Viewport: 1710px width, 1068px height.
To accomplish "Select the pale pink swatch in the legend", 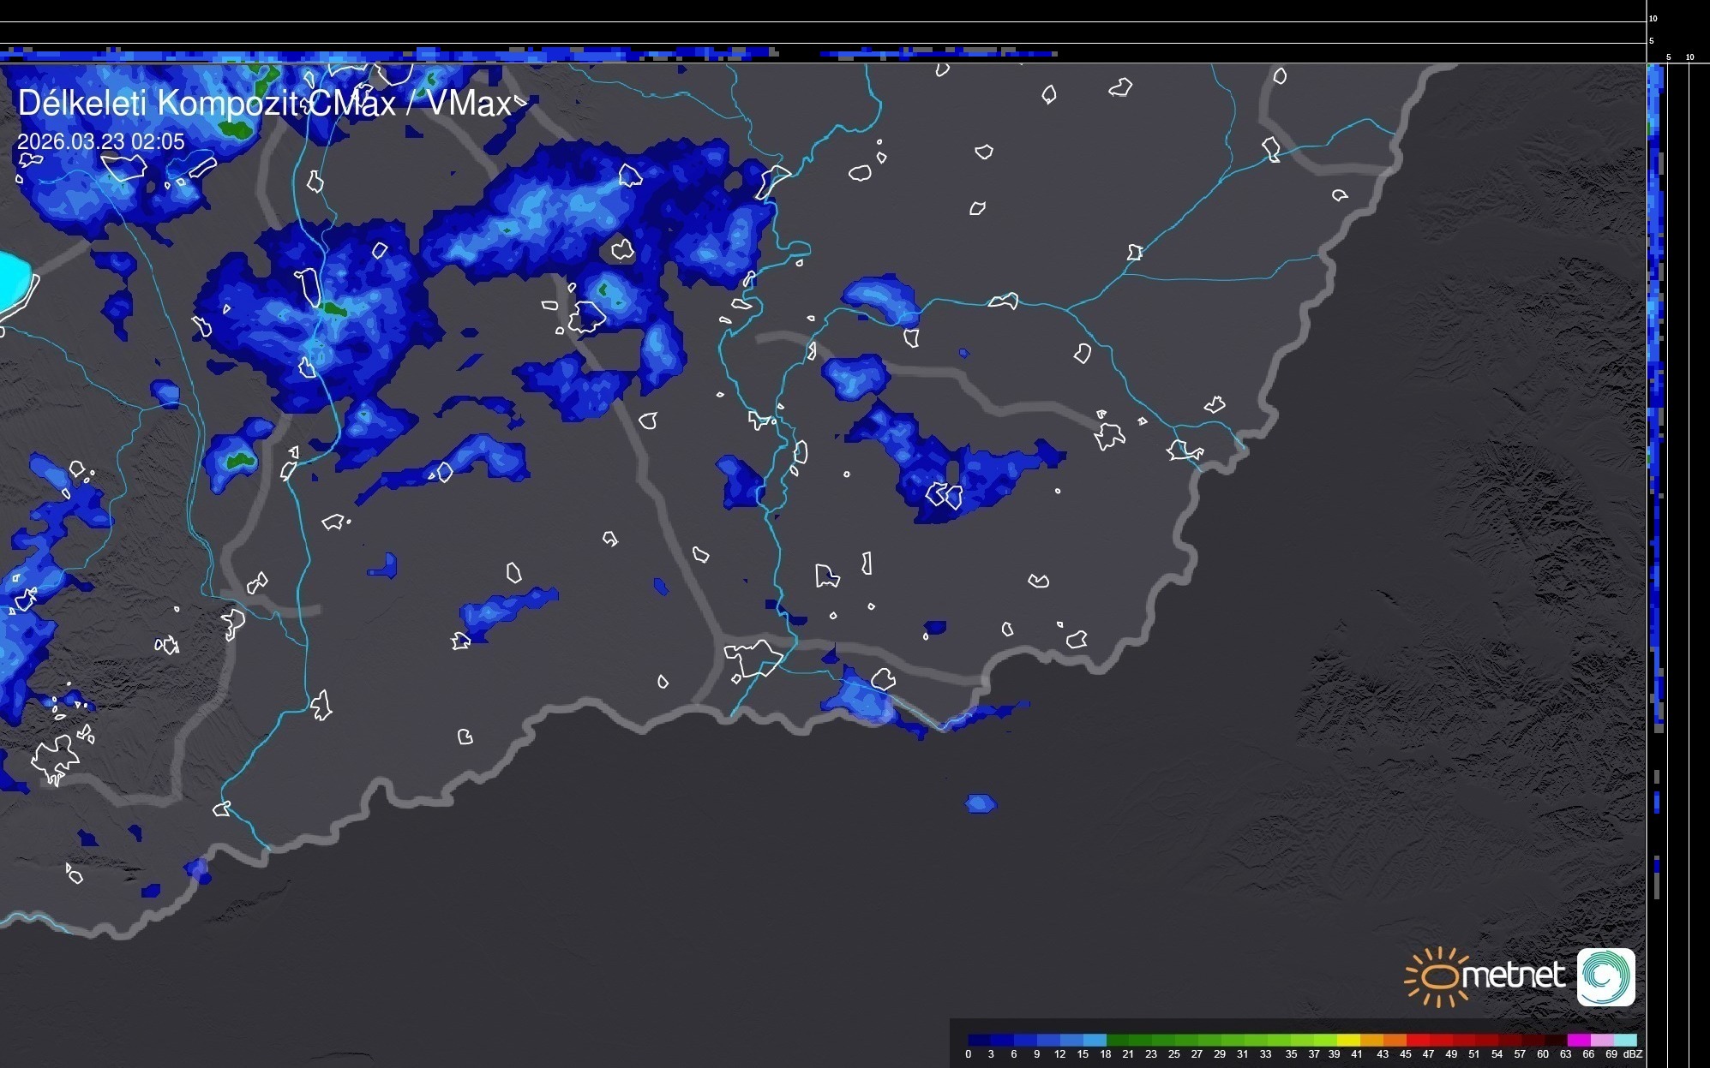I will [x=1602, y=1040].
